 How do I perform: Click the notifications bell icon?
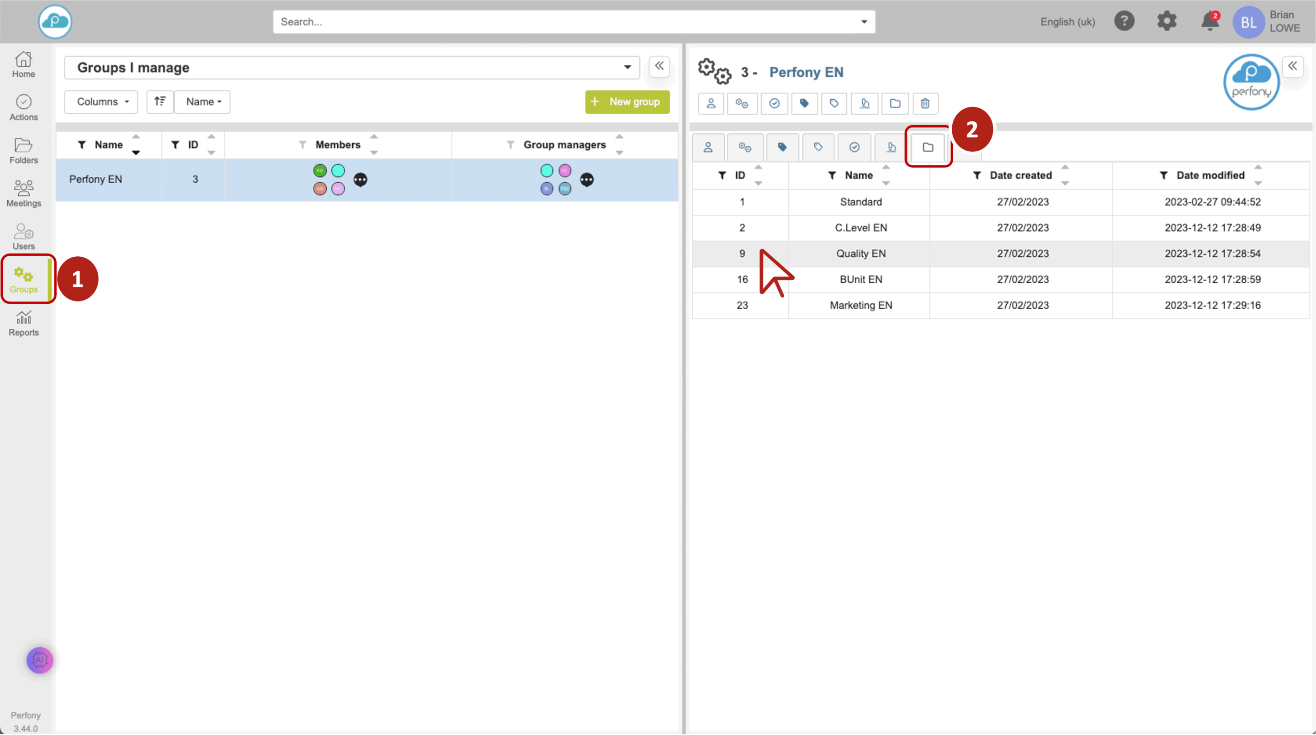[x=1209, y=21]
